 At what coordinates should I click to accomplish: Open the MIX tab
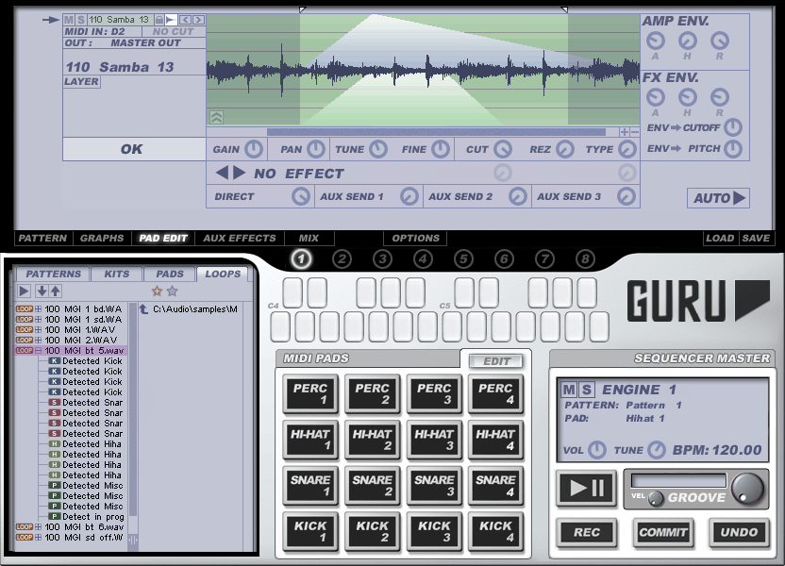(309, 239)
